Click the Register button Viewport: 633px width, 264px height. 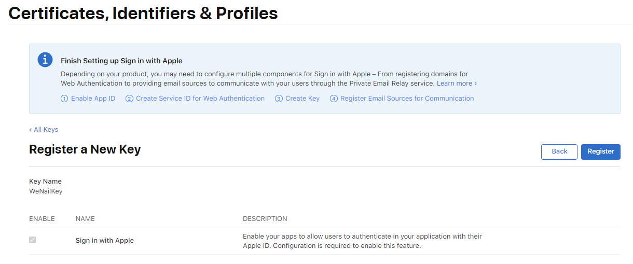click(601, 151)
